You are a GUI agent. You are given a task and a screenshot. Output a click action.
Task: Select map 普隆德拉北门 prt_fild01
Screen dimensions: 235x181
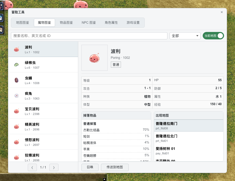(189, 138)
